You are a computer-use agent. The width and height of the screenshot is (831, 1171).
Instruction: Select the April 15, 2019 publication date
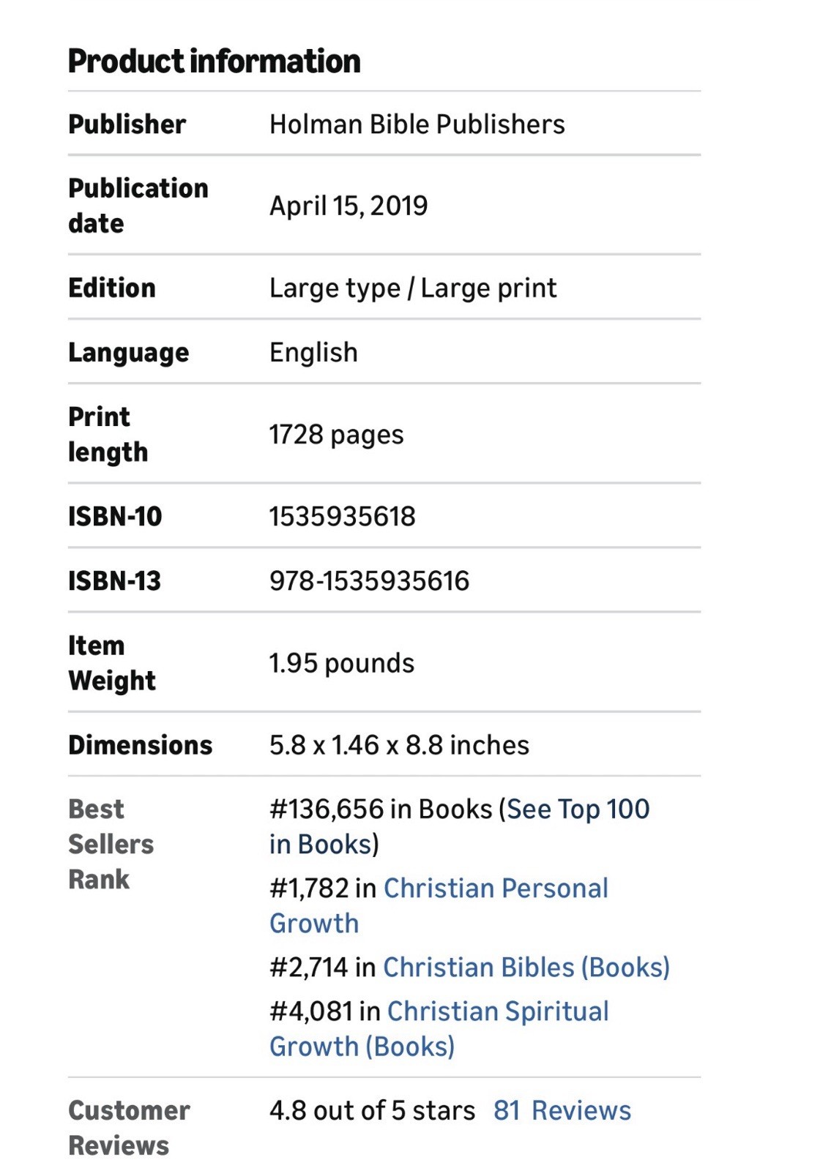[x=349, y=206]
